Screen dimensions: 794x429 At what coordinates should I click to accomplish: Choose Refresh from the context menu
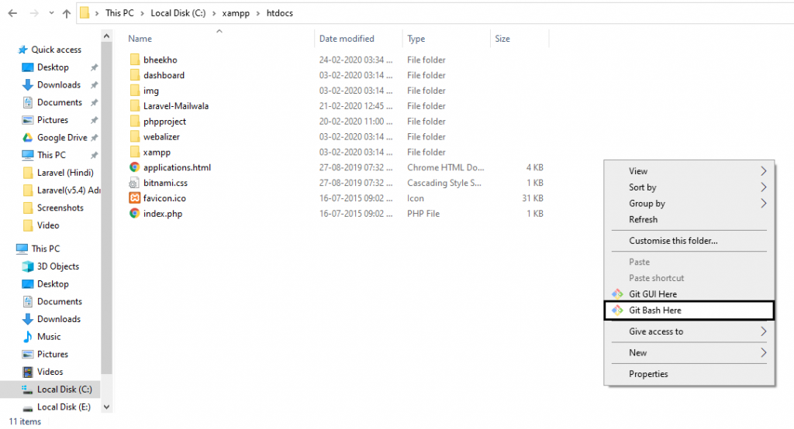tap(643, 220)
